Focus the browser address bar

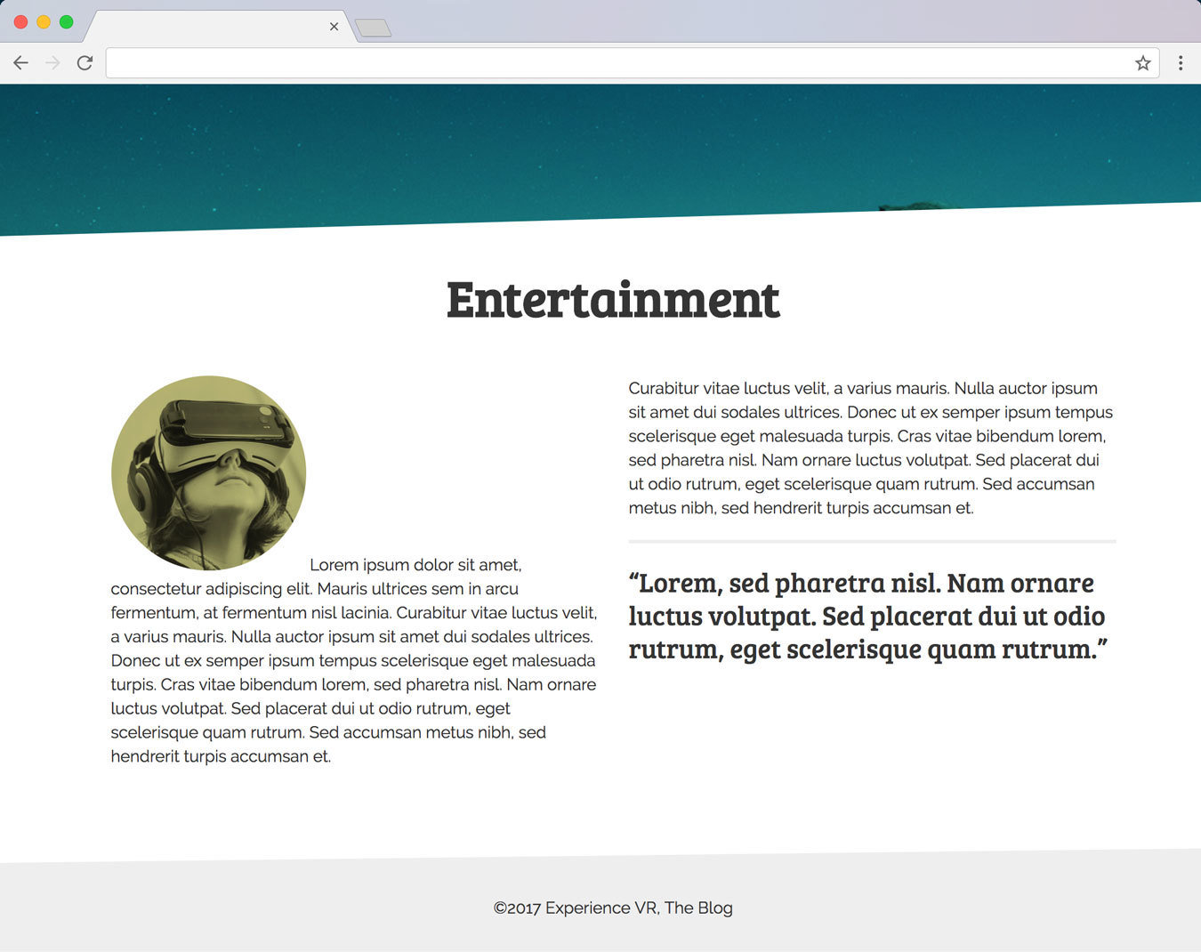click(x=633, y=63)
